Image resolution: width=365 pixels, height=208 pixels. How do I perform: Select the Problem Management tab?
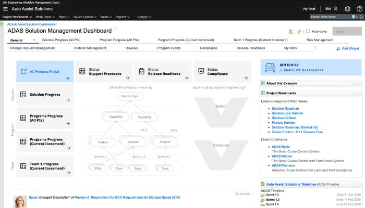tap(90, 48)
